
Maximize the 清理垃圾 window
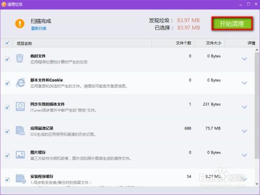pos(249,4)
